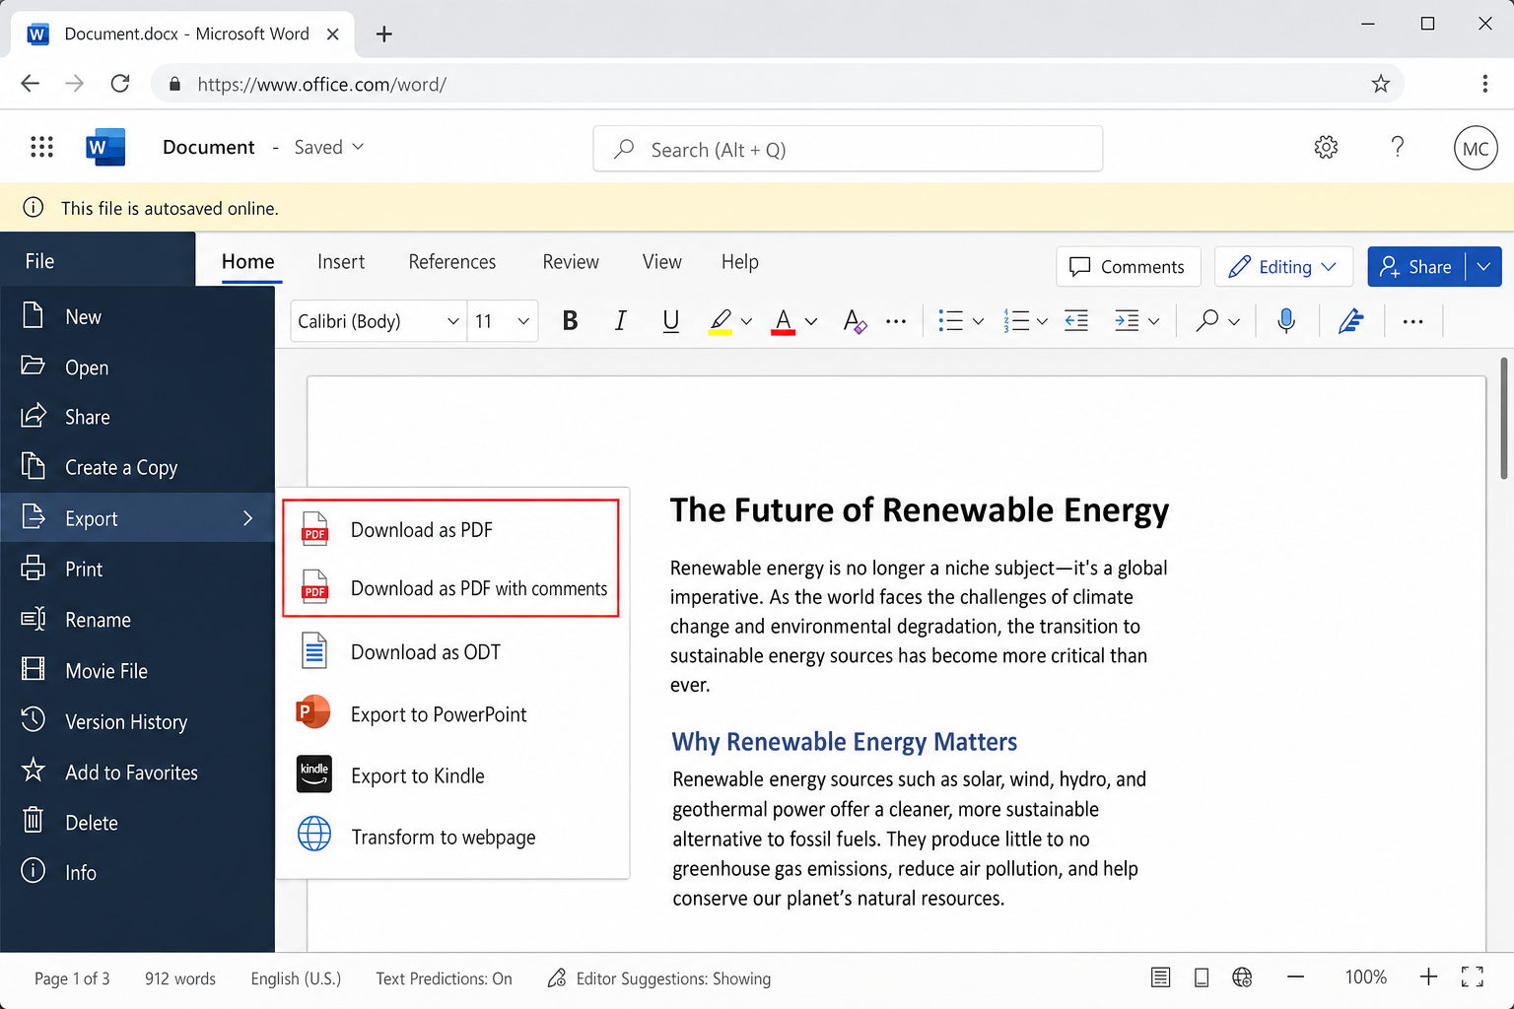Expand indent options dropdown arrow

click(x=1153, y=321)
